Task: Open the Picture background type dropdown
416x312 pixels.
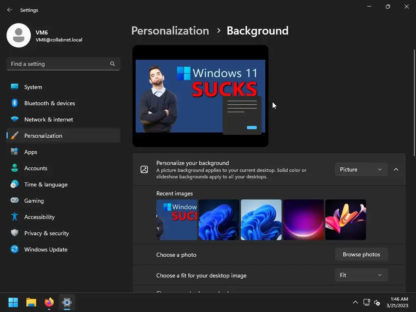Action: pyautogui.click(x=361, y=169)
